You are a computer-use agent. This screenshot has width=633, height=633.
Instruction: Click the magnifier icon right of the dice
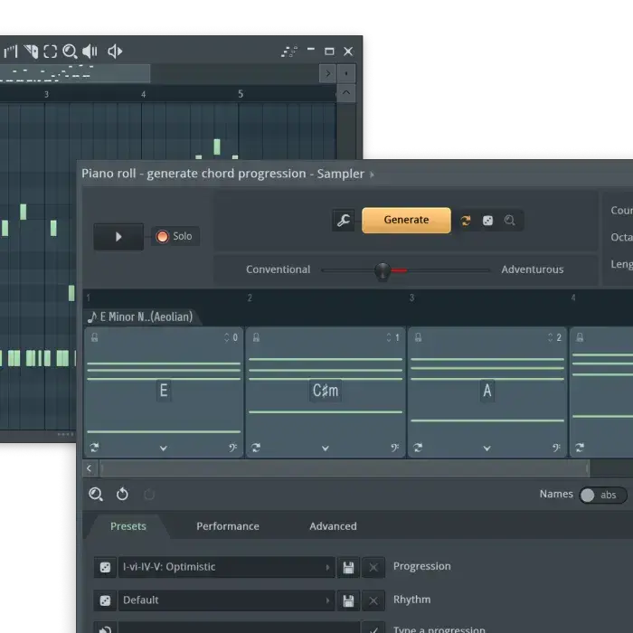(509, 221)
